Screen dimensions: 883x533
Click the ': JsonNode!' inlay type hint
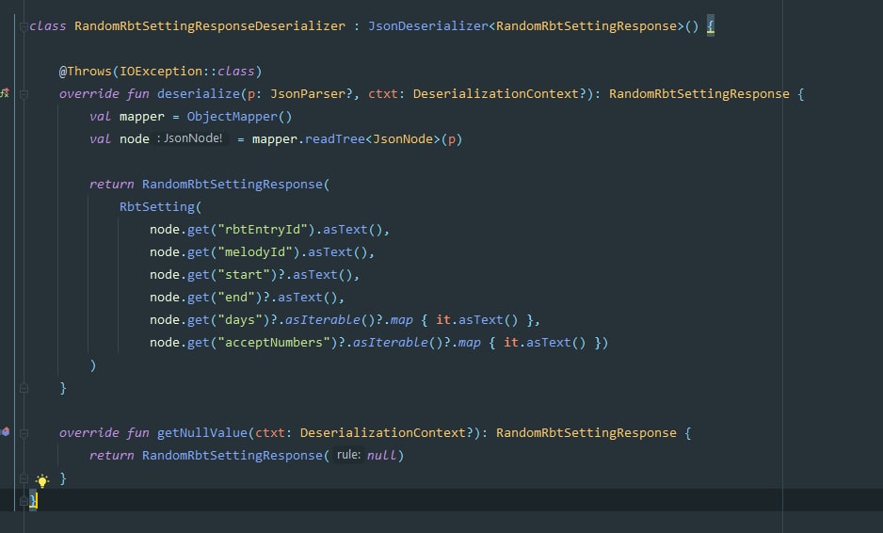pyautogui.click(x=190, y=138)
